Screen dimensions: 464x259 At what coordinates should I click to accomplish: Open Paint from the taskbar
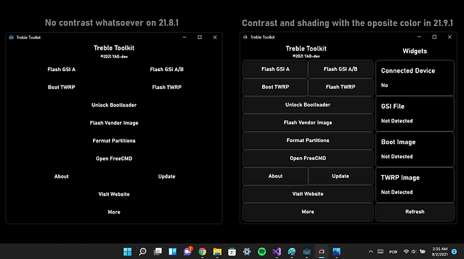[292, 251]
